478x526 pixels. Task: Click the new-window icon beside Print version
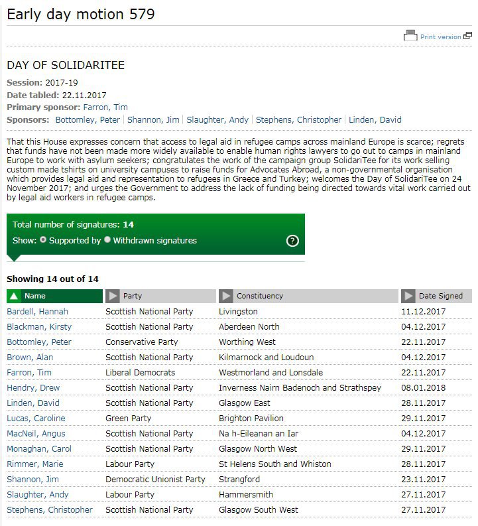coord(467,36)
